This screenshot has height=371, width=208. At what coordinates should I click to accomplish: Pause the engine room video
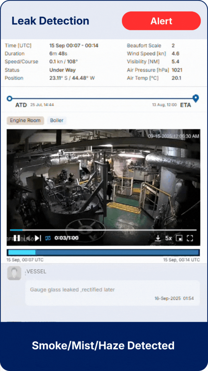17,238
